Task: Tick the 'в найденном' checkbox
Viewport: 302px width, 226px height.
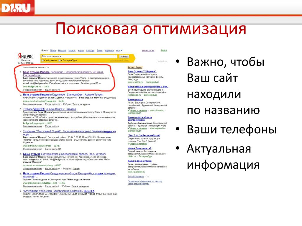Action: click(x=42, y=61)
